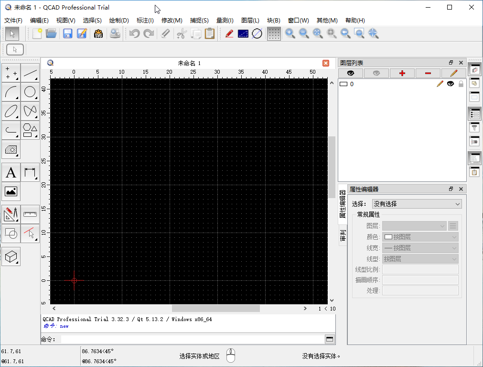Close the 未命名 1 document tab
Viewport: 483px width, 367px height.
click(326, 63)
